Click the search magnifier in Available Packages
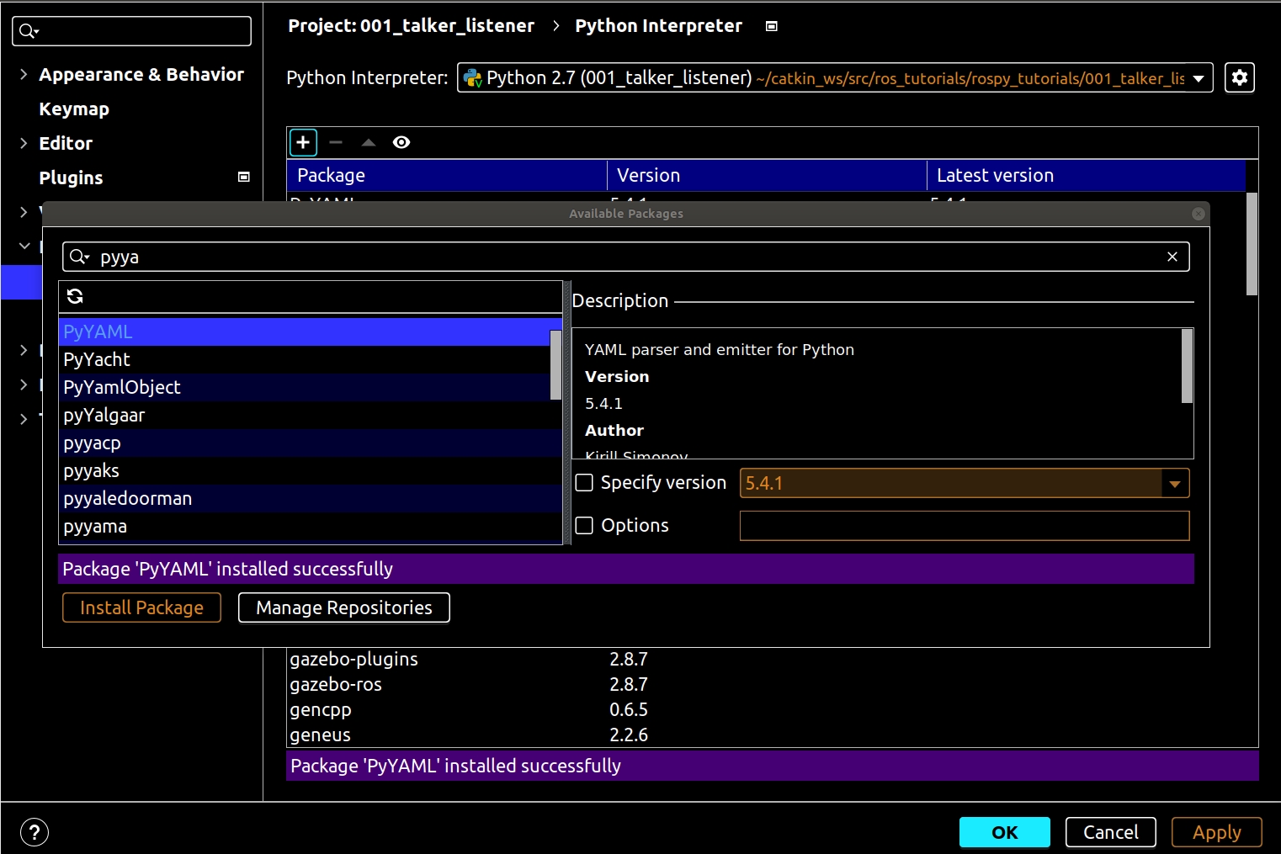Viewport: 1281px width, 854px height. pyautogui.click(x=78, y=257)
